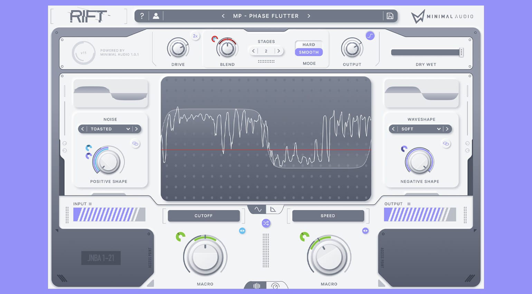Viewport: 532px width, 294px height.
Task: Step Stages up with the right arrow
Action: (279, 51)
